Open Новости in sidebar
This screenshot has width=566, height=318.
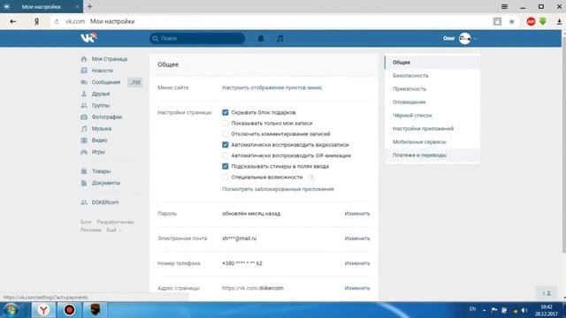pos(103,71)
